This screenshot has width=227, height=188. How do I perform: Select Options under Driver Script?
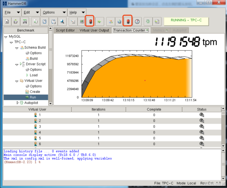(x=36, y=69)
